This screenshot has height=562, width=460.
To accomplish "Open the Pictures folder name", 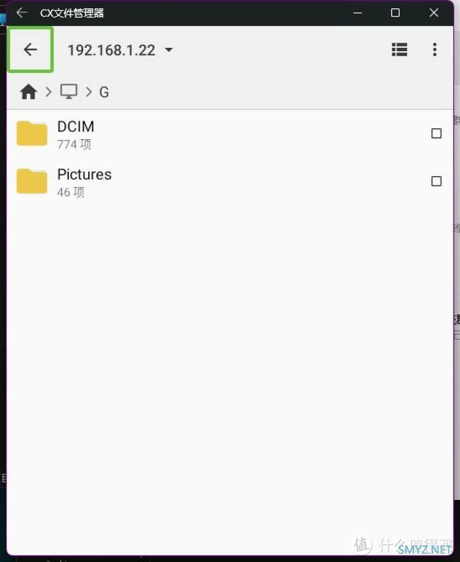I will pyautogui.click(x=84, y=174).
